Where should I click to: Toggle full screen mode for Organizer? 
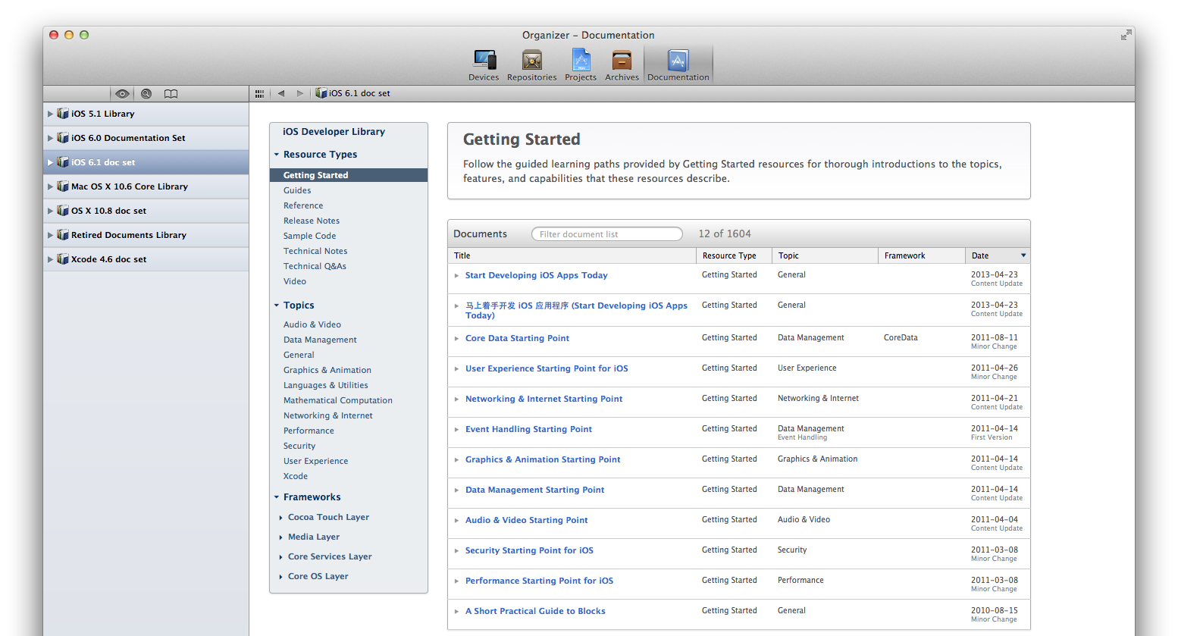1126,35
